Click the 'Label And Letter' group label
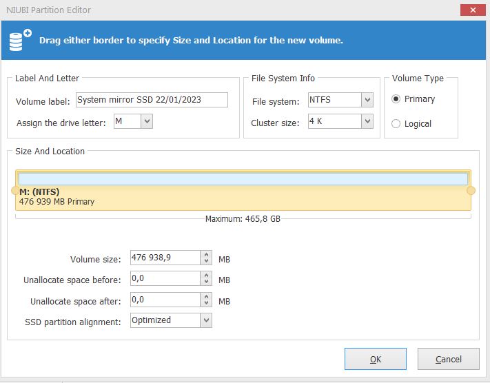Viewport: 490px width, 383px height. point(47,78)
